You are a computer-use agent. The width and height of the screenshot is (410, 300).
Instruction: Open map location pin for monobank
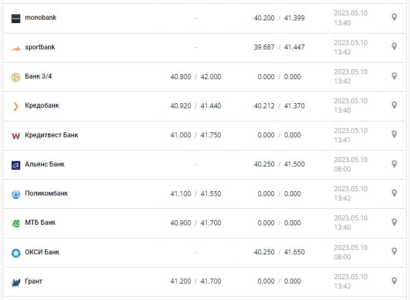pos(394,18)
